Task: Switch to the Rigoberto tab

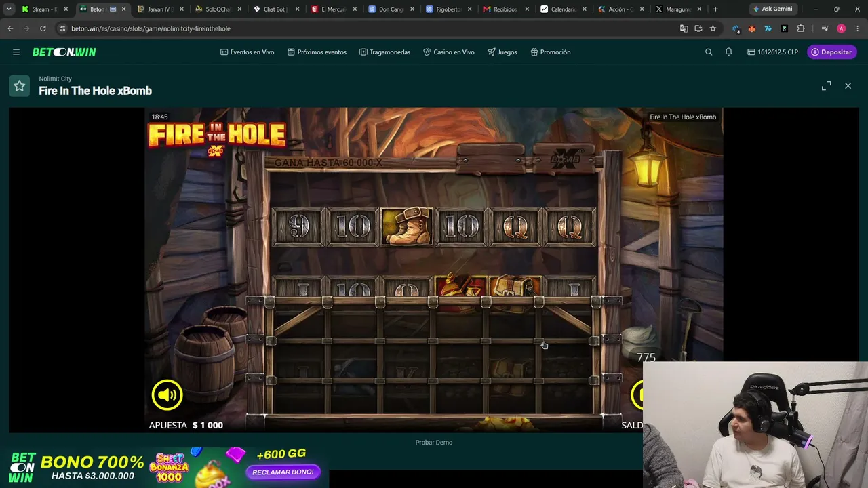Action: [449, 9]
